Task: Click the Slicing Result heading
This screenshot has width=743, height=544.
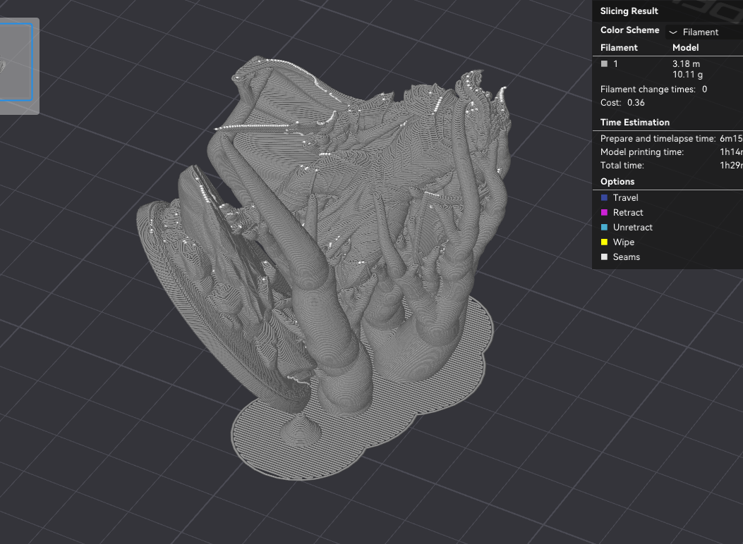Action: (629, 11)
